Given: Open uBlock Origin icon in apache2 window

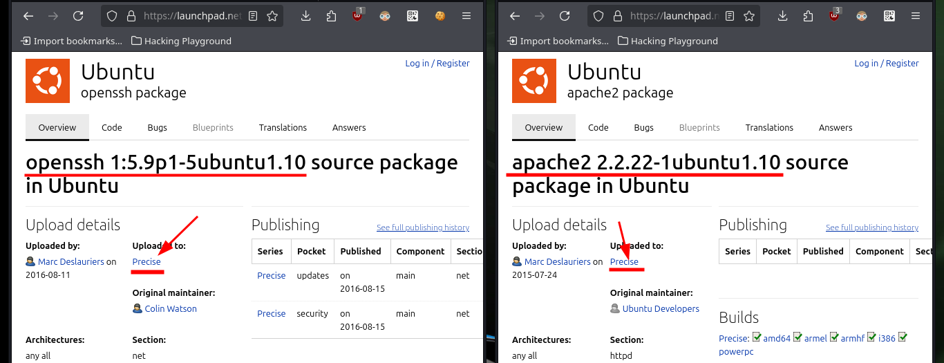Looking at the screenshot, I should (835, 15).
